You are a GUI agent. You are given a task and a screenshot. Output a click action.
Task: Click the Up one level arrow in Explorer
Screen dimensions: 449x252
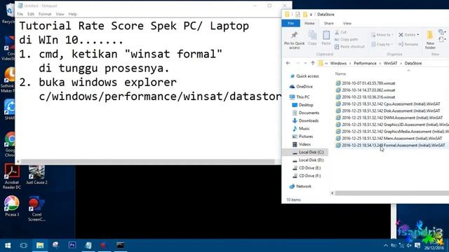click(x=313, y=63)
